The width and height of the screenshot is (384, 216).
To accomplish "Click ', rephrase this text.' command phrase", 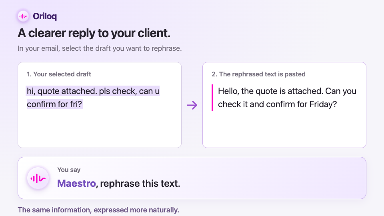I will click(138, 184).
